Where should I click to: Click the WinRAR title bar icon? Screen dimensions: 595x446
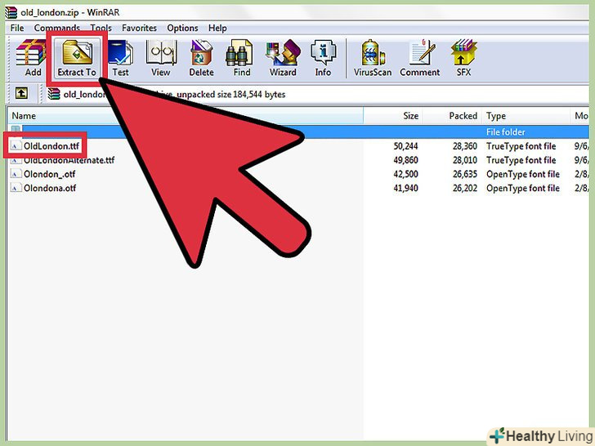point(11,12)
